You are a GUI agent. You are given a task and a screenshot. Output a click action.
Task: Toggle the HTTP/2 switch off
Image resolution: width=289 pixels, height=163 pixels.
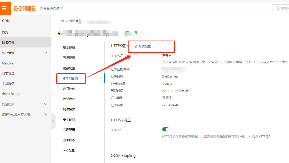click(x=166, y=129)
